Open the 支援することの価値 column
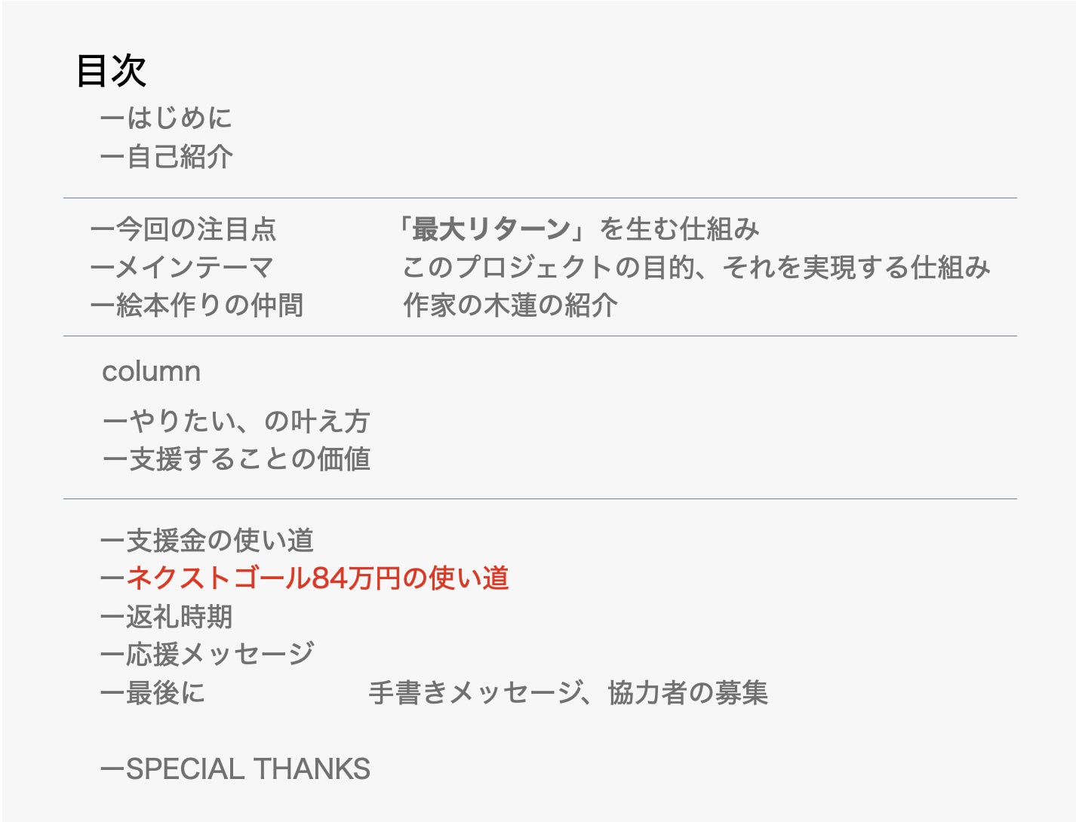The image size is (1076, 822). (x=236, y=459)
